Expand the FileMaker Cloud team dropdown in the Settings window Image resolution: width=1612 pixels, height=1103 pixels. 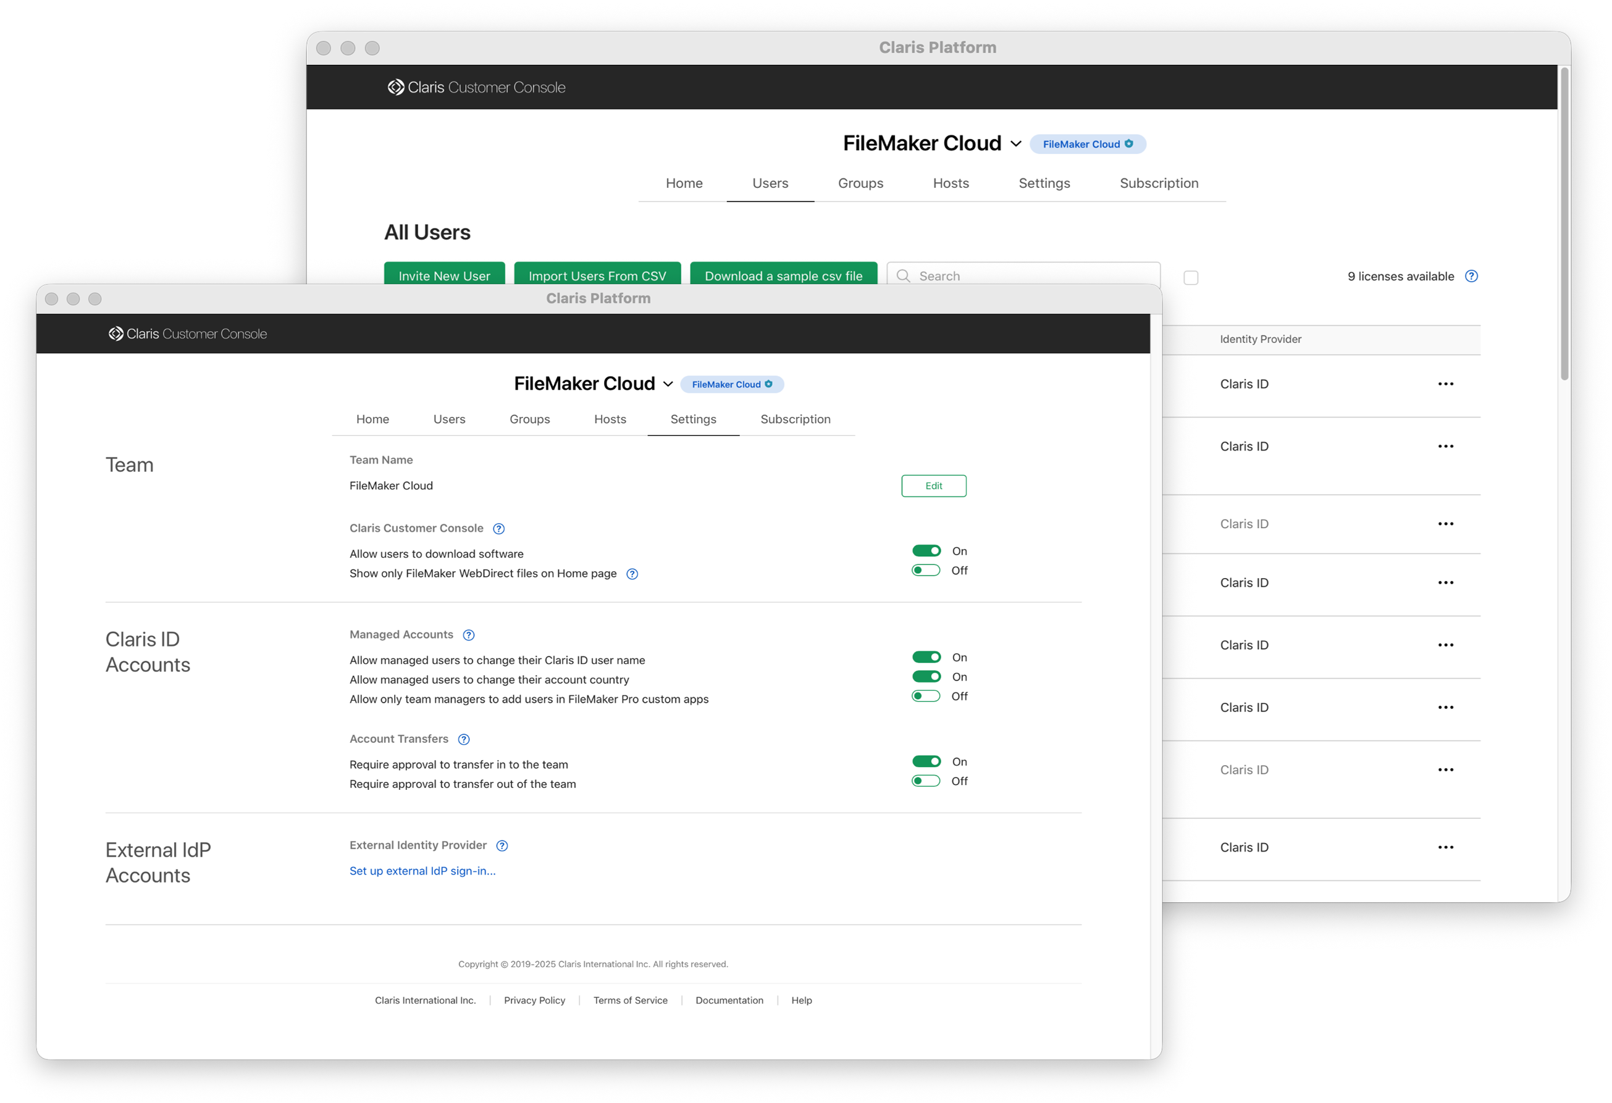pyautogui.click(x=668, y=384)
